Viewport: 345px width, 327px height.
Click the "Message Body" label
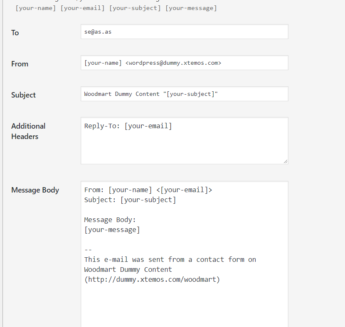point(35,190)
